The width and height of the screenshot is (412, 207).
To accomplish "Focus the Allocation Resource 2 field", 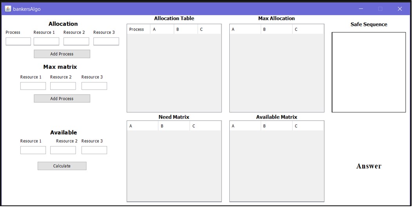I will tap(76, 41).
